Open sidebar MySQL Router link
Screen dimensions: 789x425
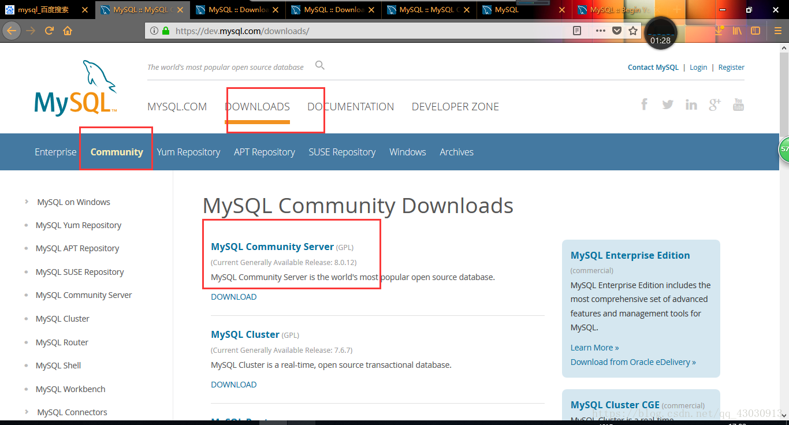point(62,342)
